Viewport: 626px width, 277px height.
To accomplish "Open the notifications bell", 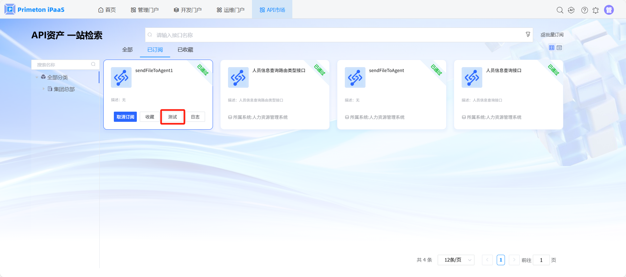I will pyautogui.click(x=595, y=10).
